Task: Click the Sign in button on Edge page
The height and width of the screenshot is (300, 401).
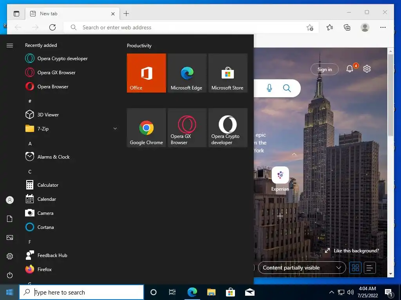Action: tap(325, 70)
